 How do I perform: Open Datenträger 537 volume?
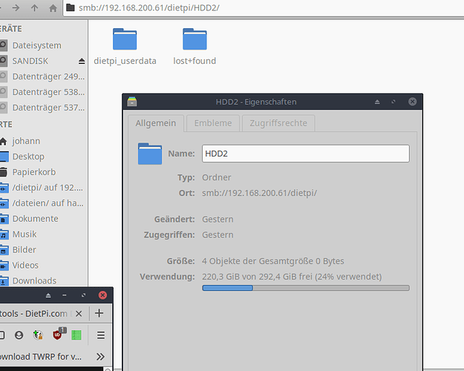click(43, 108)
